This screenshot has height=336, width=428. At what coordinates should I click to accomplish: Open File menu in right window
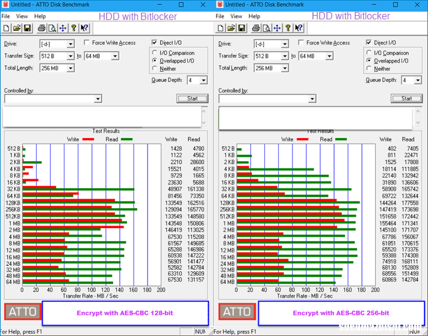[220, 16]
